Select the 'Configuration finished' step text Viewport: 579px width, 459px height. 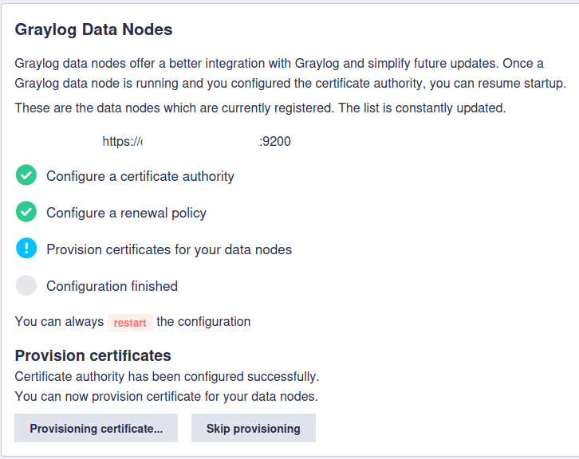(x=112, y=286)
